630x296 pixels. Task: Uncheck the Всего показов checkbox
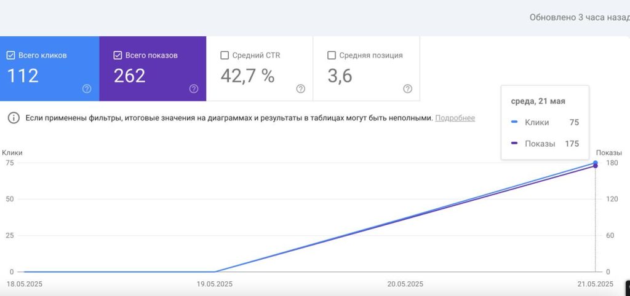[x=118, y=55]
